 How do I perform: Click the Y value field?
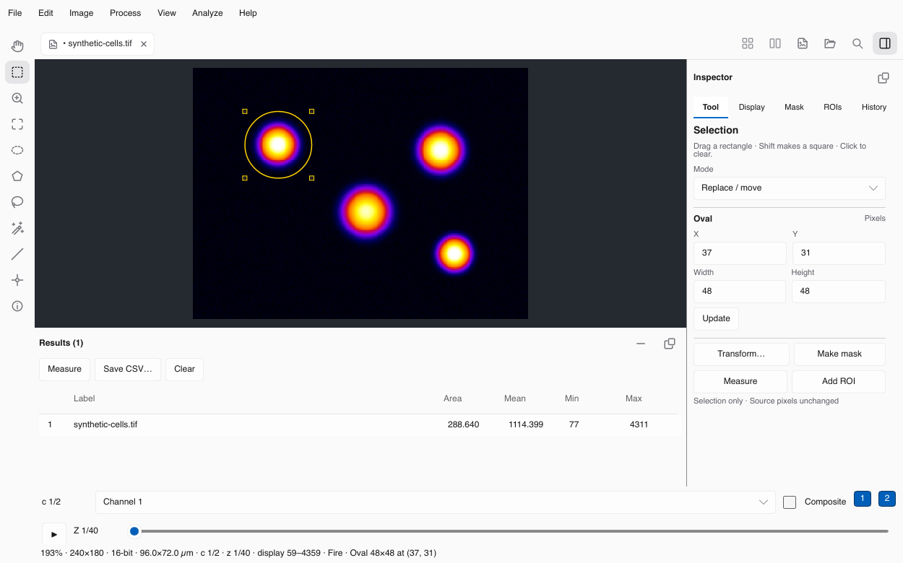pos(839,253)
